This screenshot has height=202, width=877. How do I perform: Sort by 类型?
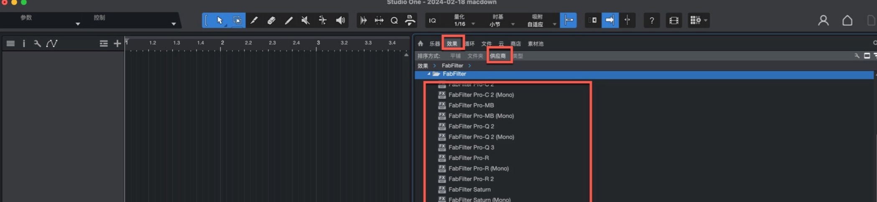pos(518,56)
